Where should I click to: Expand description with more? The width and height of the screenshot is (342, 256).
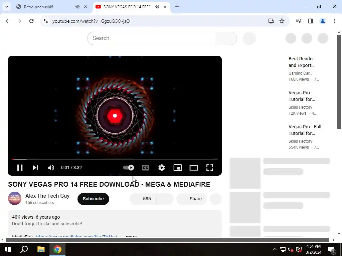131,236
